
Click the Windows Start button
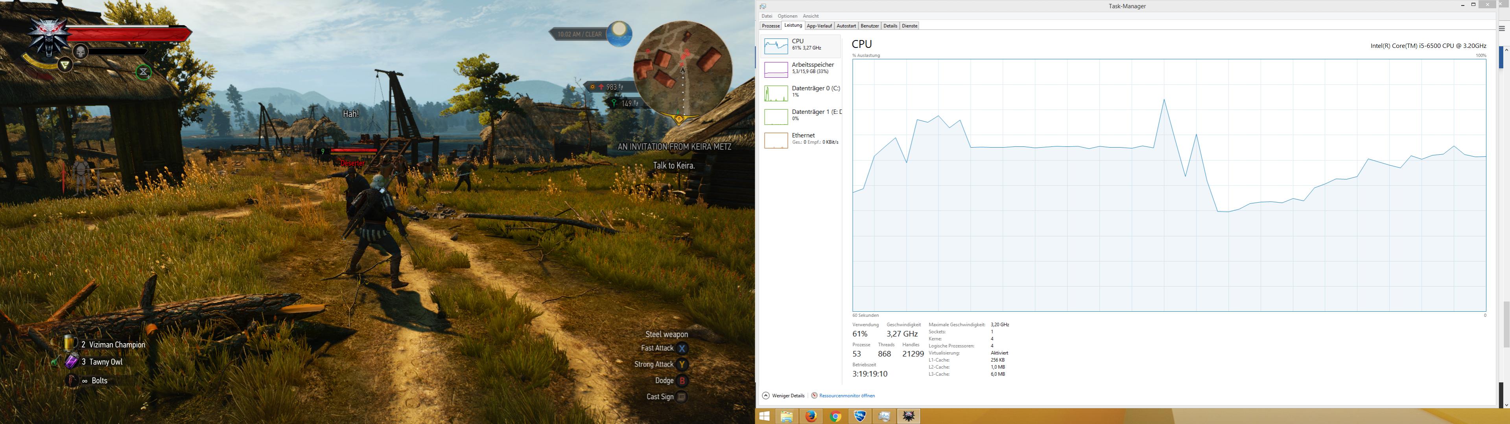[x=764, y=417]
